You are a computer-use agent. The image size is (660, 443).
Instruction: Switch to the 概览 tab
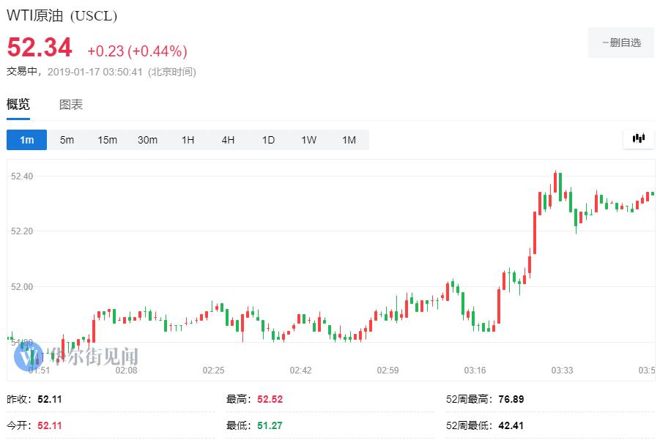pyautogui.click(x=18, y=105)
